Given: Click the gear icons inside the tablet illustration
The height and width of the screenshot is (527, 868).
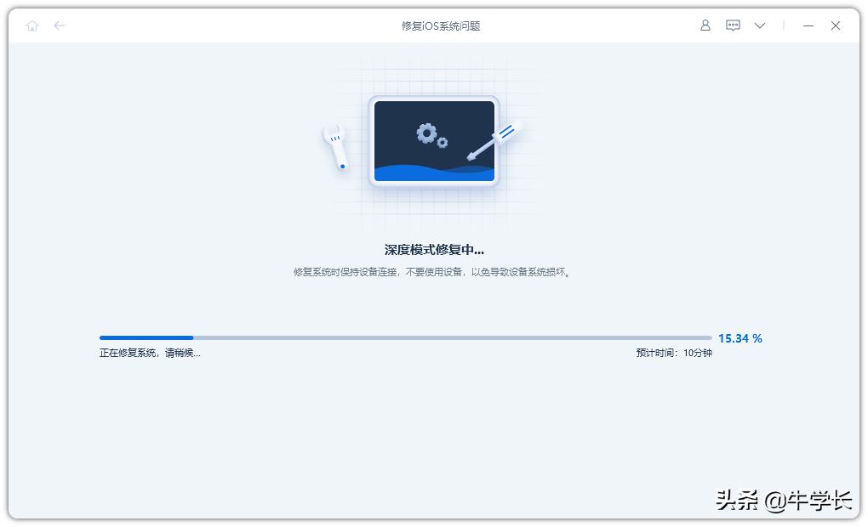Looking at the screenshot, I should coord(427,134).
